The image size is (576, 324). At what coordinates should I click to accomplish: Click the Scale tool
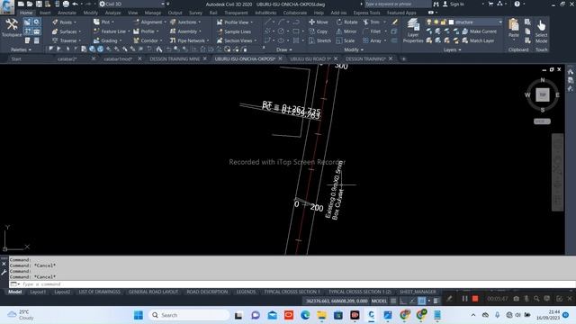pyautogui.click(x=346, y=40)
